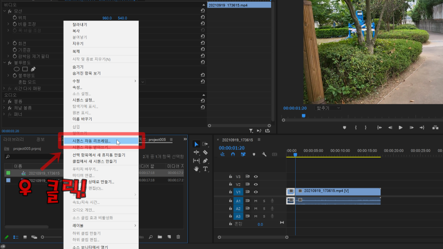Step back one frame in Program Monitor

pyautogui.click(x=390, y=128)
